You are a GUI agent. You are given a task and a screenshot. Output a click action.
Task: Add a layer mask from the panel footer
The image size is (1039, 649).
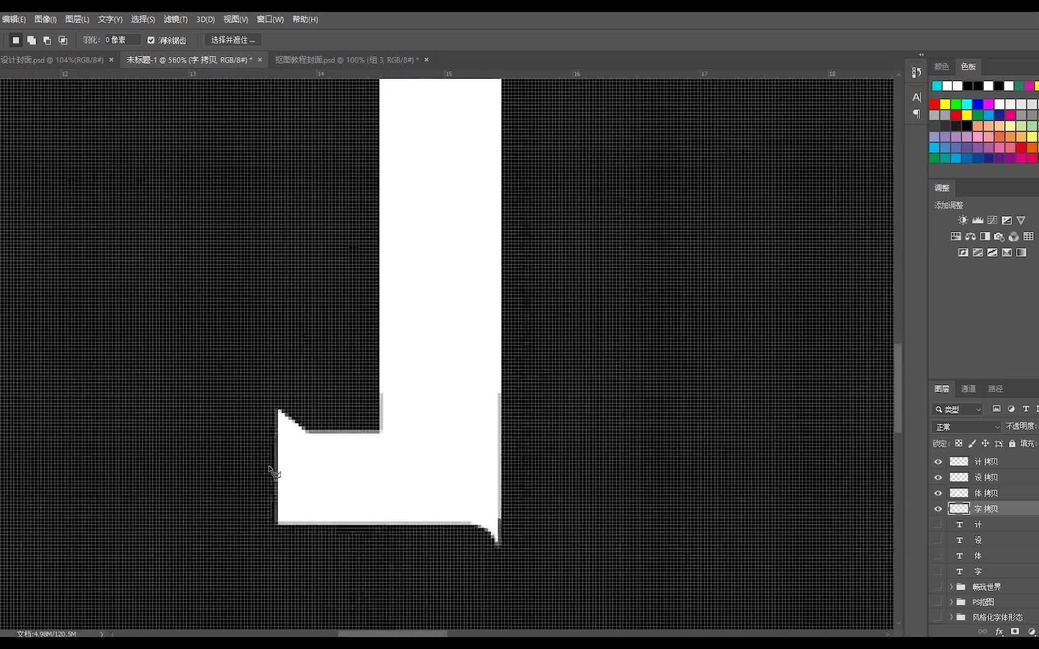coord(1015,632)
